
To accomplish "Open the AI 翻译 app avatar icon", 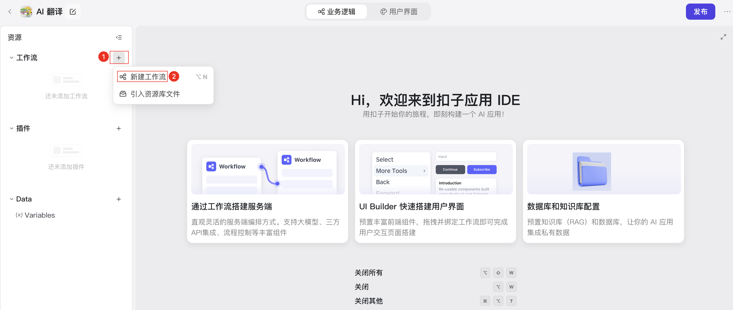I will [x=26, y=12].
